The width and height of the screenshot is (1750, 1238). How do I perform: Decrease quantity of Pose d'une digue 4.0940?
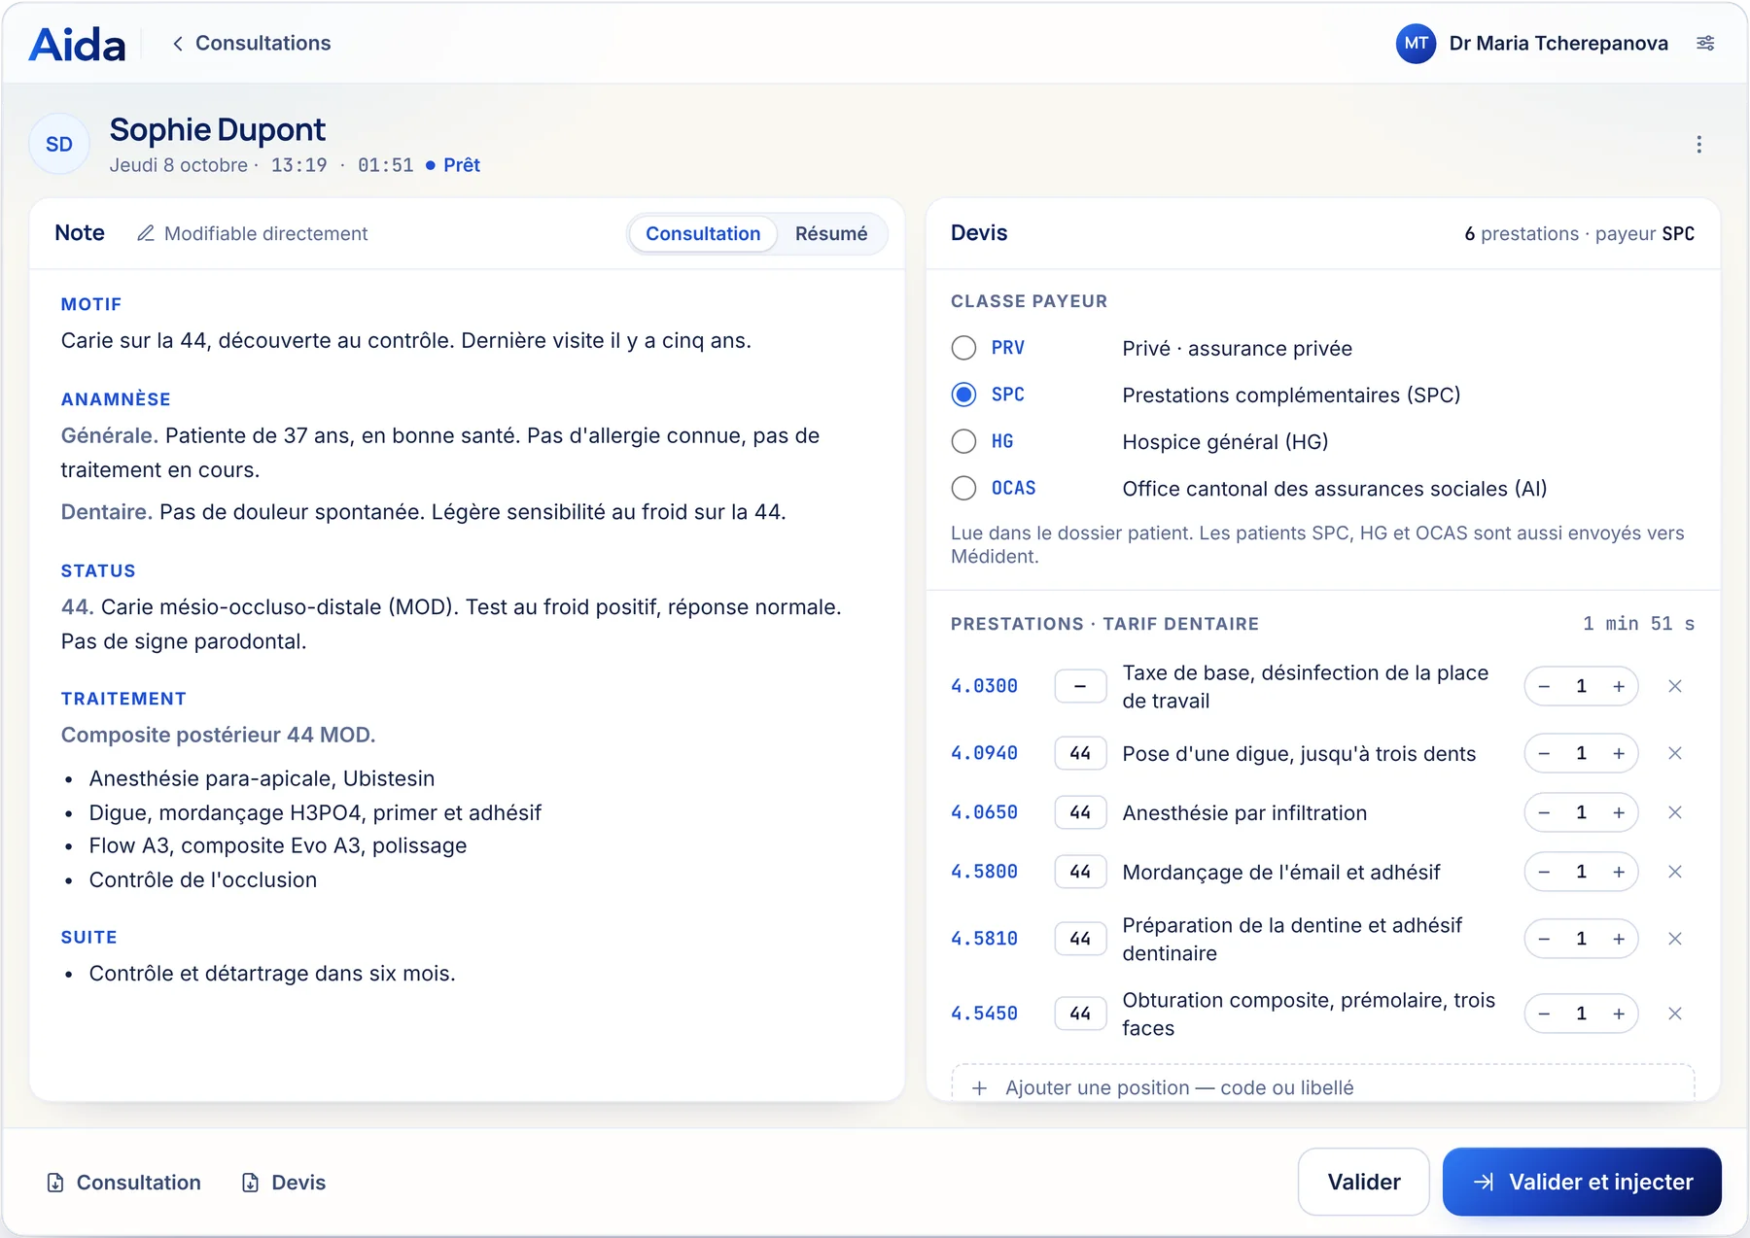coord(1544,753)
